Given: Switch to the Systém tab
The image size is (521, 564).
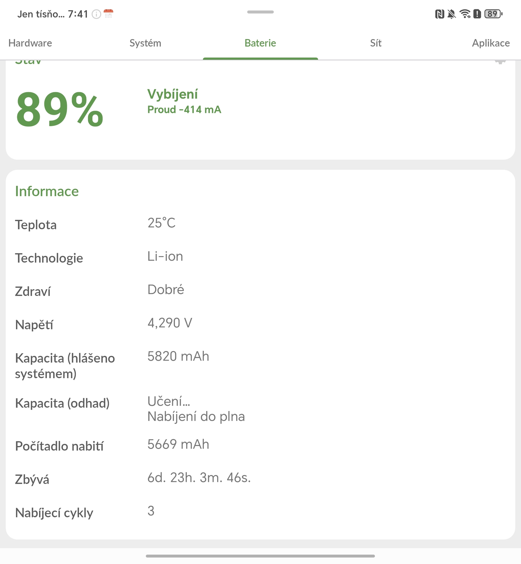Looking at the screenshot, I should pyautogui.click(x=145, y=43).
